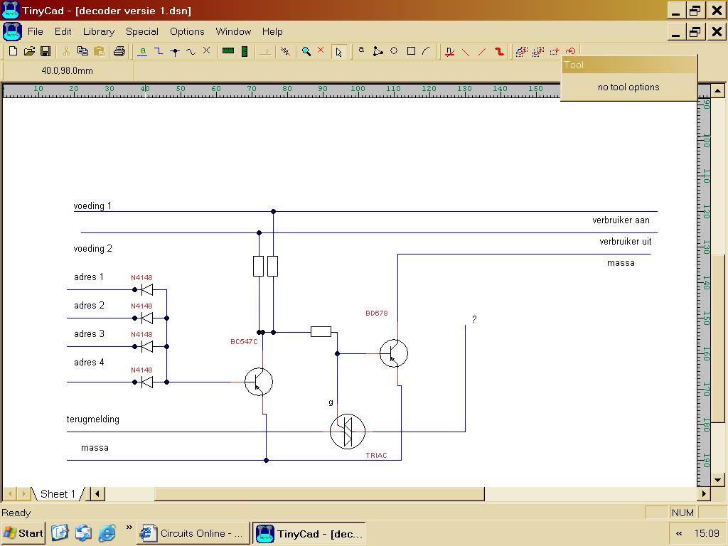Open the Library menu
Image resolution: width=728 pixels, height=546 pixels.
click(98, 31)
